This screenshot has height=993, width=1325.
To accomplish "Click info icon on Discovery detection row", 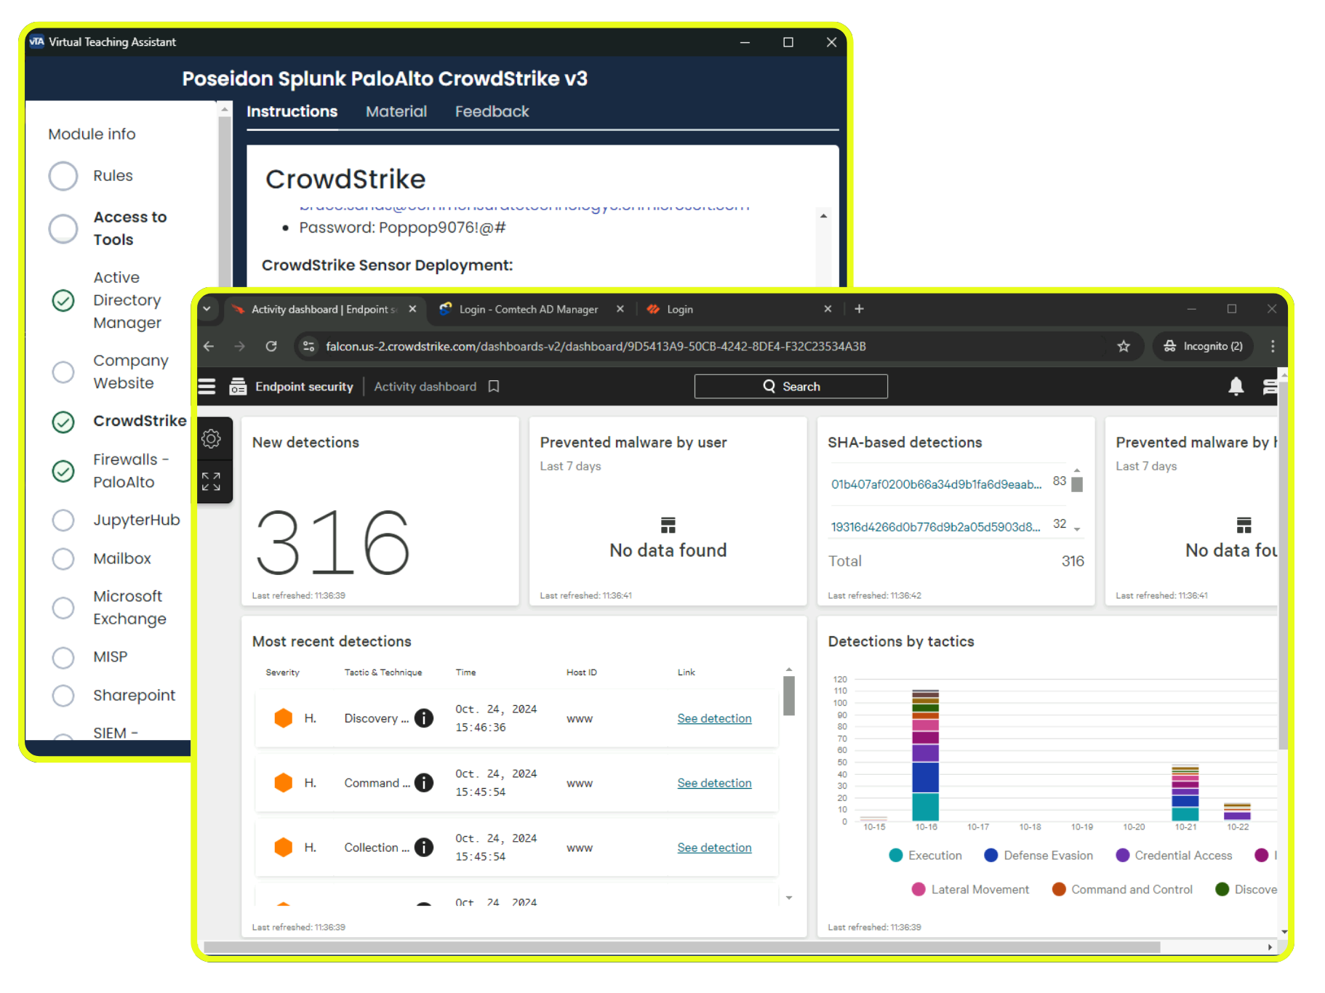I will coord(424,718).
